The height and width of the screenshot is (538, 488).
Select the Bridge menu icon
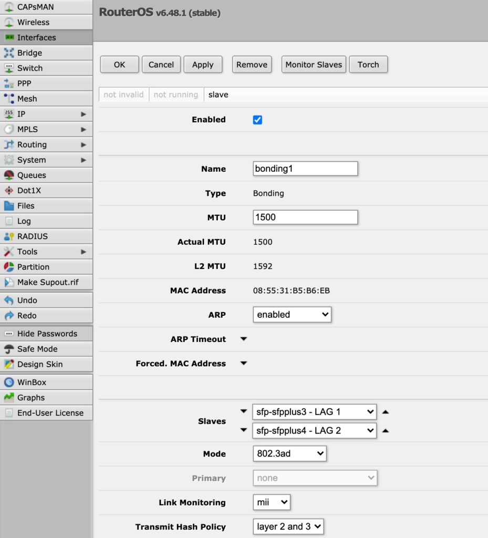29,53
